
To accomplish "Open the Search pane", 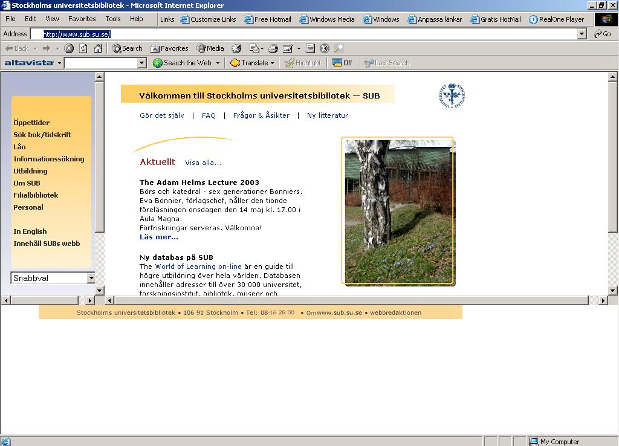I will [x=127, y=48].
